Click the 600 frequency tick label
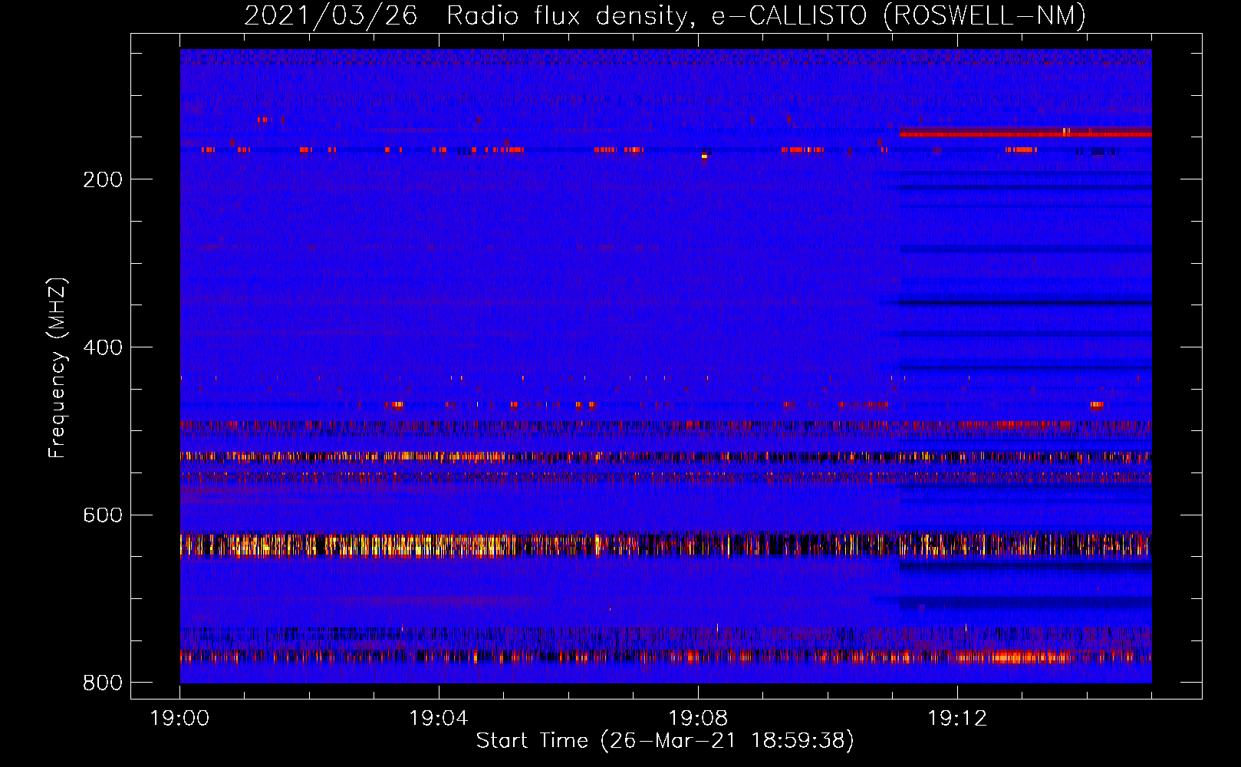Screen dimensions: 1241x767 103,515
